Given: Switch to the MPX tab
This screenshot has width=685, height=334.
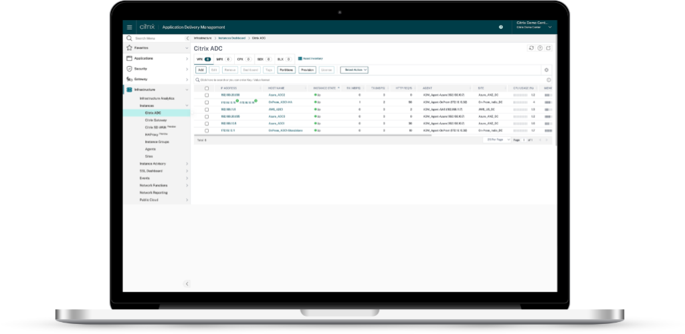Looking at the screenshot, I should click(x=222, y=59).
